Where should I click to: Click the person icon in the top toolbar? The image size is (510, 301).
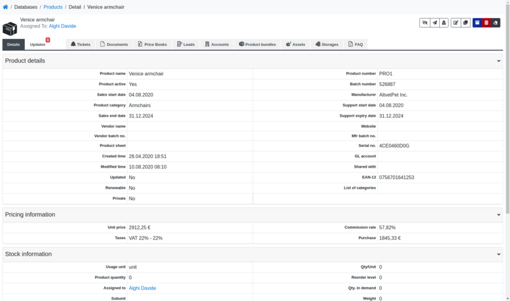(444, 23)
